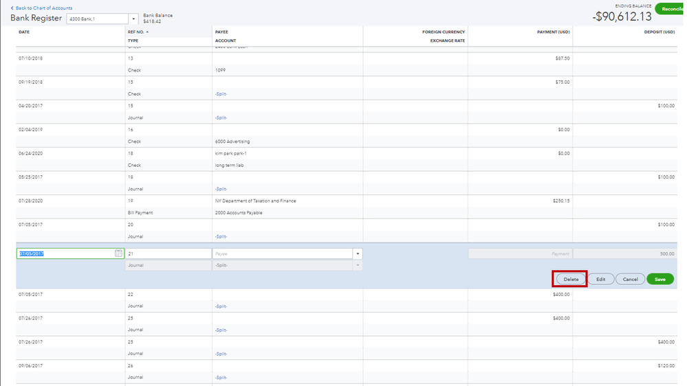Open -Split- link for ref 22 journal
The width and height of the screenshot is (687, 386).
221,306
